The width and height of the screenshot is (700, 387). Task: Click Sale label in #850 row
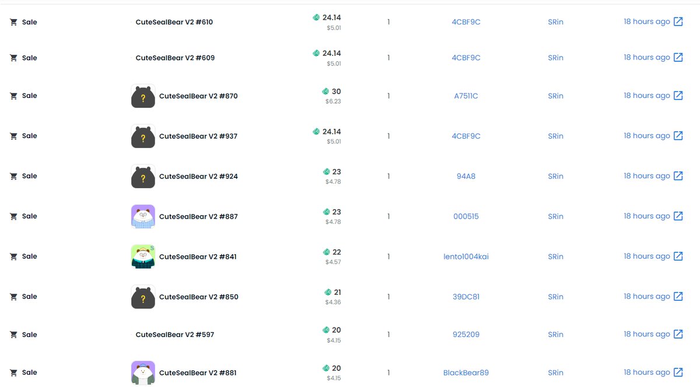pos(29,297)
